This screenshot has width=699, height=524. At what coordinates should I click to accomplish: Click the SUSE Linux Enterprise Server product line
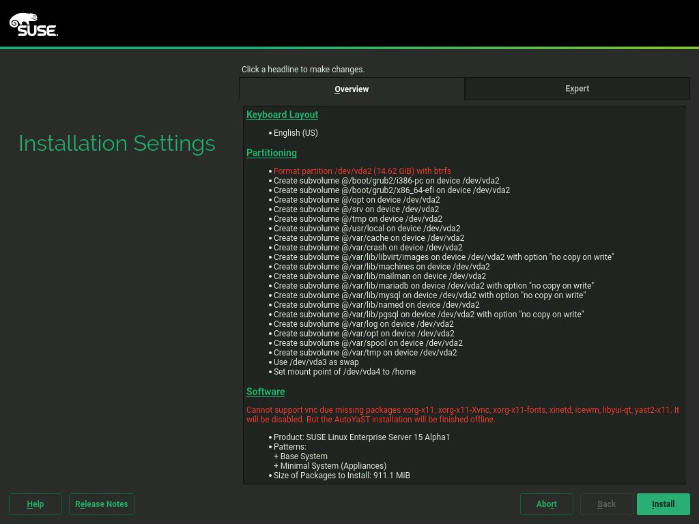pos(362,437)
